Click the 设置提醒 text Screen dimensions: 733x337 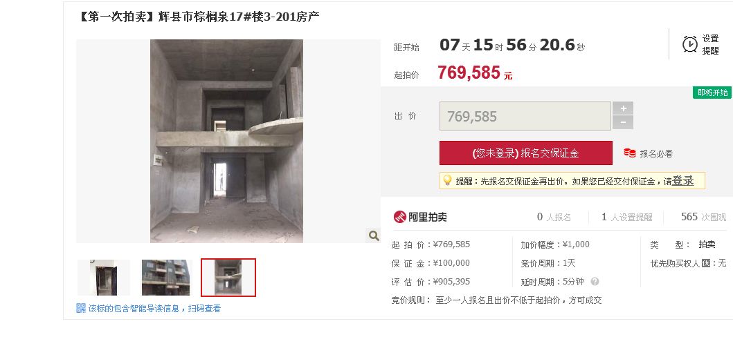pos(710,44)
